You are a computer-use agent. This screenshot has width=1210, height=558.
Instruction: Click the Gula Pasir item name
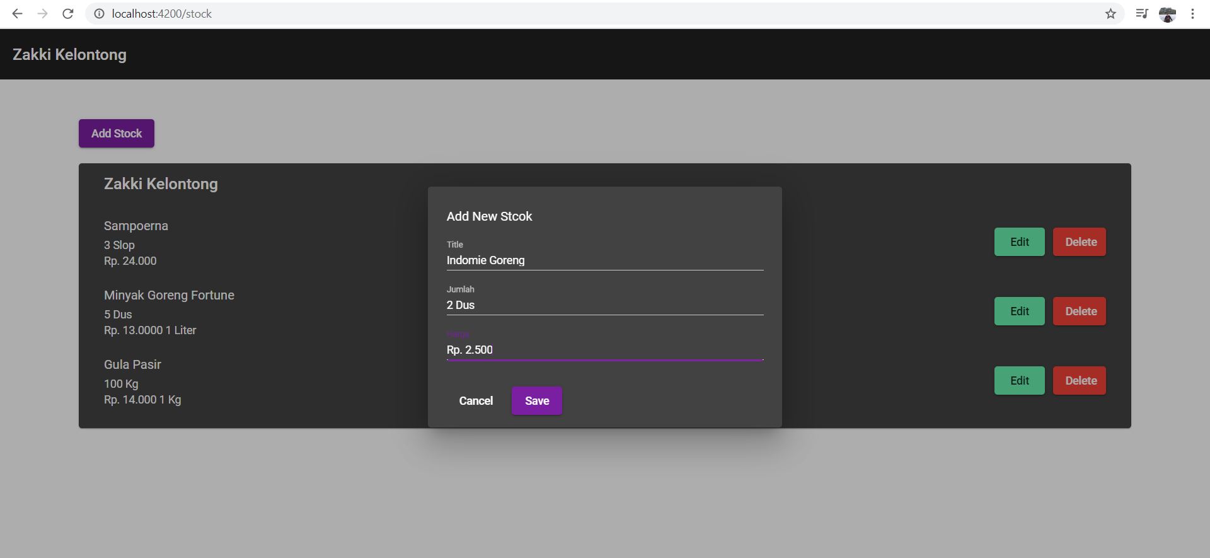132,364
